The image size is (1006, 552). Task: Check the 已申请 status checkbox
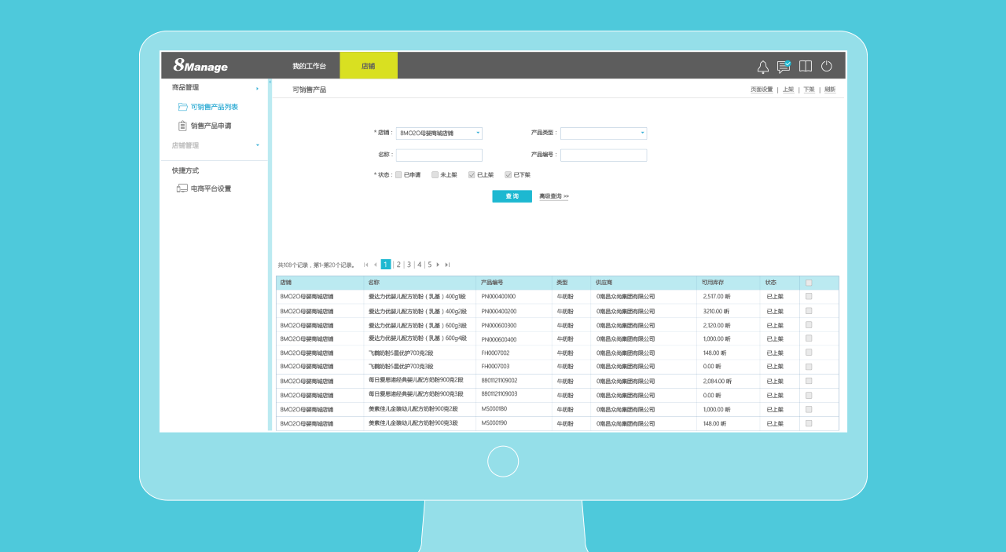[398, 175]
